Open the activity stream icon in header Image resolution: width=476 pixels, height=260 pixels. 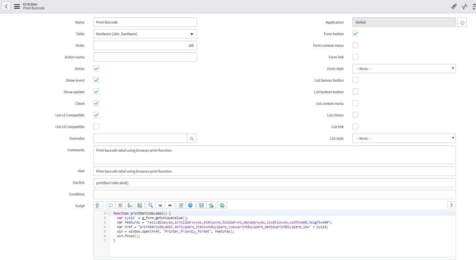pyautogui.click(x=465, y=6)
